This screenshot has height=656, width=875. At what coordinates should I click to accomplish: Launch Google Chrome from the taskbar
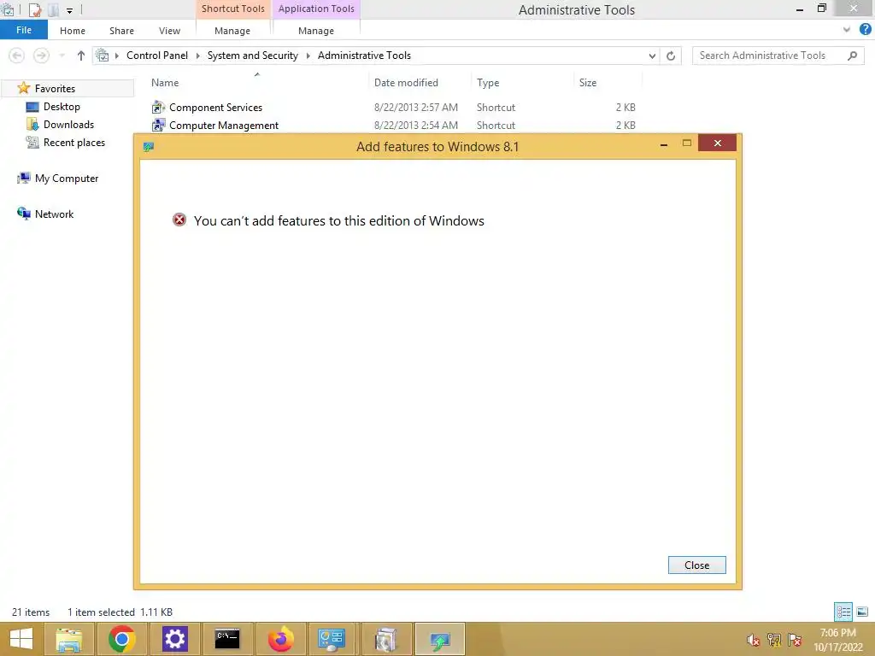coord(121,639)
